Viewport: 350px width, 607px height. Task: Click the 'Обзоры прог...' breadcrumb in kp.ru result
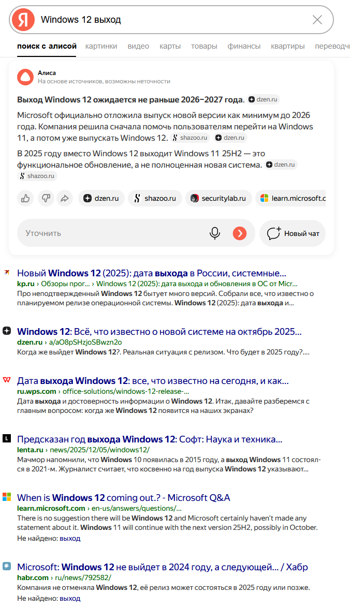pyautogui.click(x=65, y=284)
